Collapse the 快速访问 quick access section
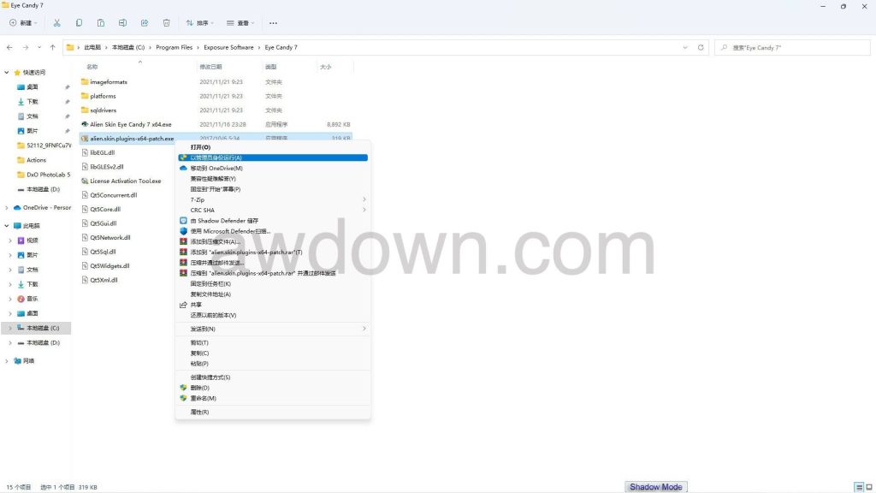This screenshot has height=493, width=876. coord(8,73)
